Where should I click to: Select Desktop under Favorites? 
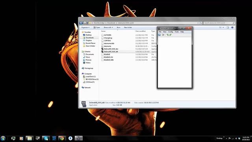(x=89, y=35)
